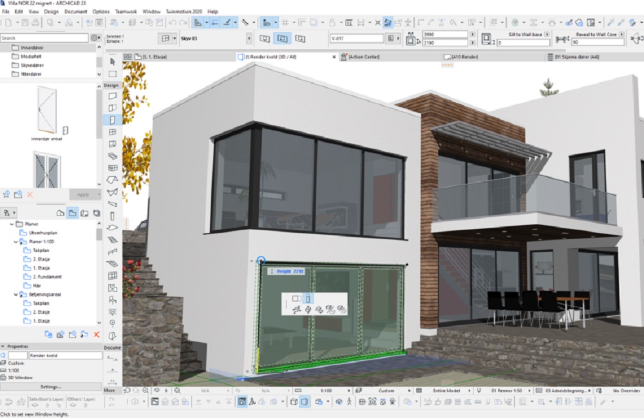This screenshot has height=418, width=644.
Task: Open the Reveal to Wall Core flyout arrow
Action: pos(621,35)
